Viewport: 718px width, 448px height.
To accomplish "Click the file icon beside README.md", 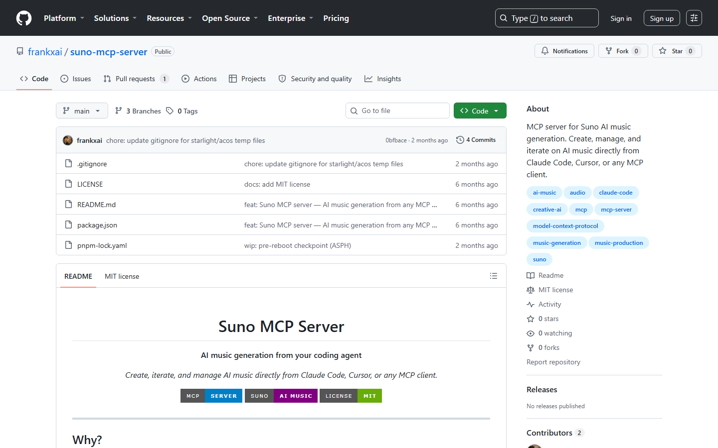I will (x=69, y=204).
